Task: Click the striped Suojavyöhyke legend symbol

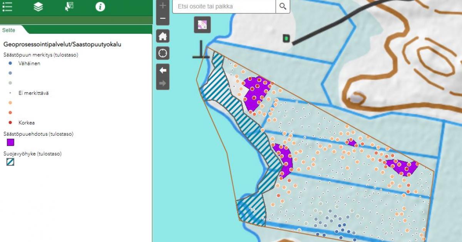Action: pos(10,162)
